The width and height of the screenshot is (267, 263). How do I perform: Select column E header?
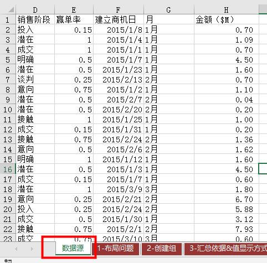(74, 9)
